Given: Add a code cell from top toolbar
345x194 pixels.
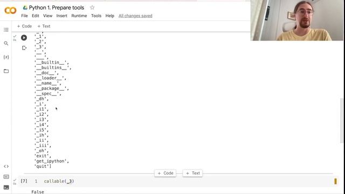Looking at the screenshot, I should coord(24,26).
